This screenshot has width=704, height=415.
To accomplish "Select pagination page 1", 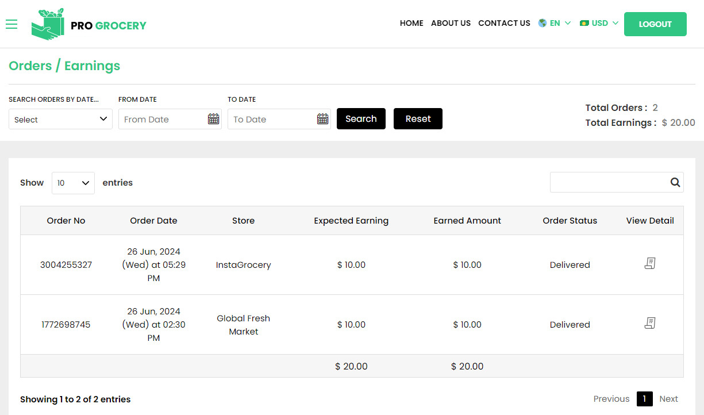I will pos(645,399).
